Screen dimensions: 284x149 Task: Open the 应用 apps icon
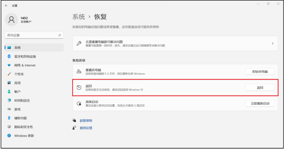click(x=9, y=83)
